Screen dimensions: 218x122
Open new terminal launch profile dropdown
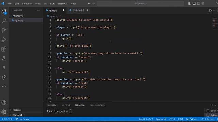click(215, 105)
